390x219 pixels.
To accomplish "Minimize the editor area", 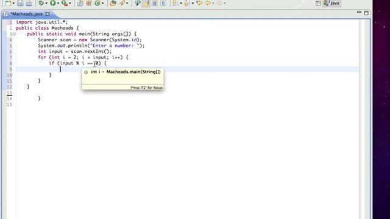I will [x=359, y=12].
